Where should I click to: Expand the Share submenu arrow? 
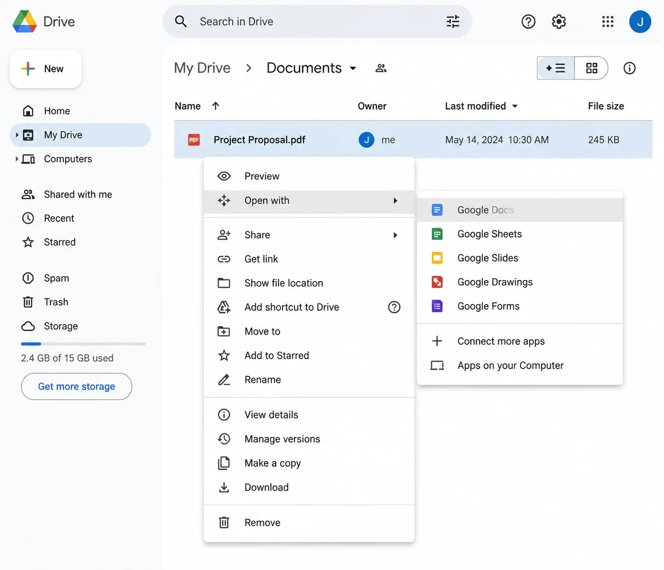pyautogui.click(x=396, y=235)
